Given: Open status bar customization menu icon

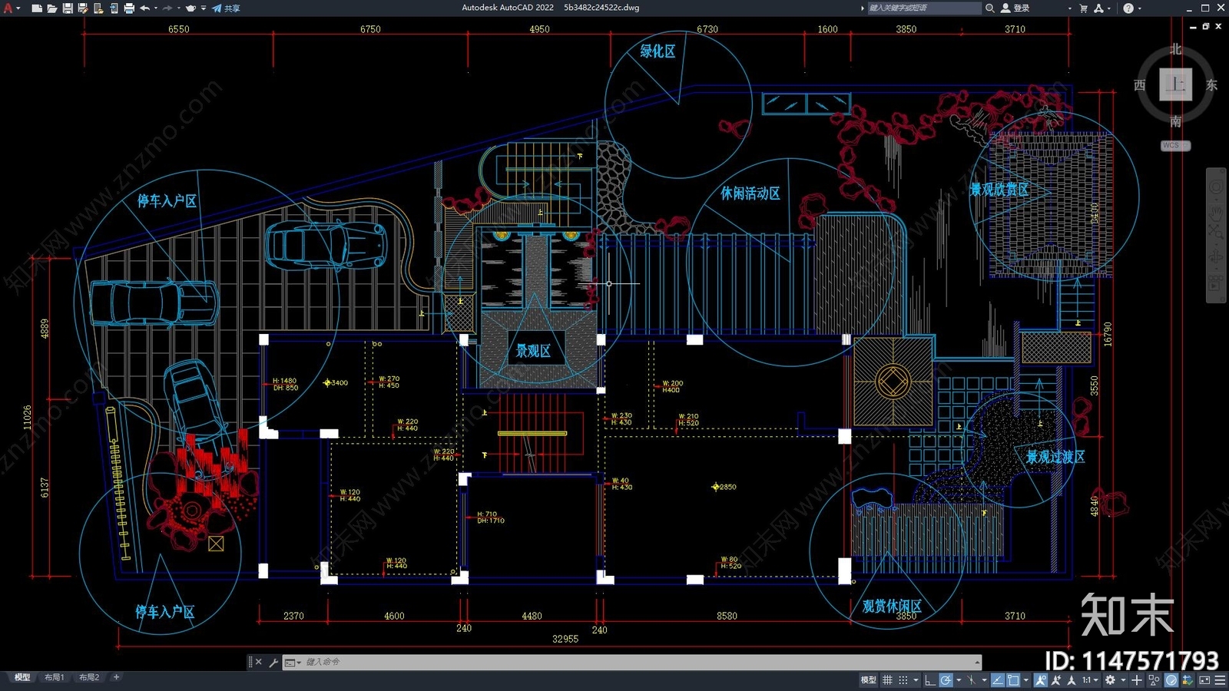Looking at the screenshot, I should (x=1220, y=680).
